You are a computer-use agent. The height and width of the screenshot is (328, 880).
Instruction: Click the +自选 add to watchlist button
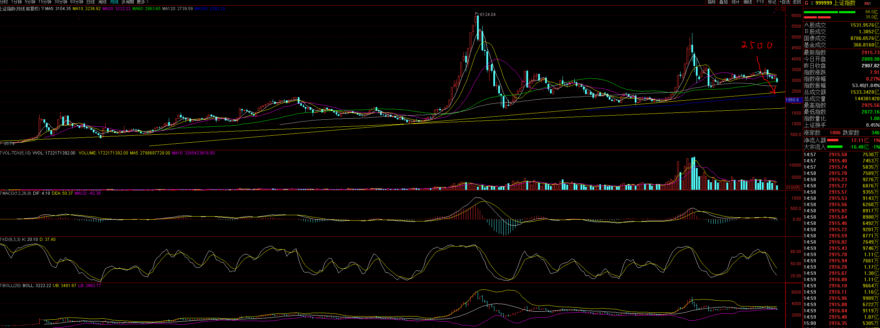pyautogui.click(x=784, y=2)
